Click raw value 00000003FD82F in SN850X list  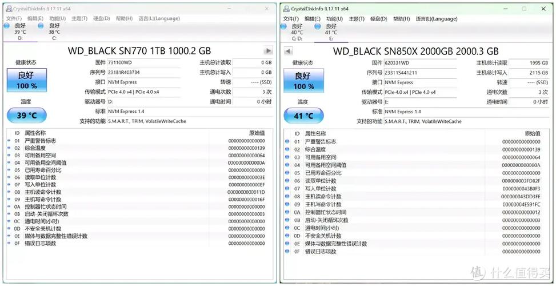pos(521,181)
